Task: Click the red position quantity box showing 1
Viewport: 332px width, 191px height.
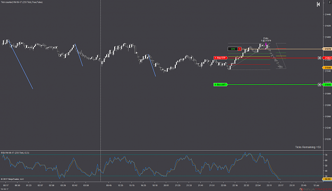Action: click(x=240, y=49)
